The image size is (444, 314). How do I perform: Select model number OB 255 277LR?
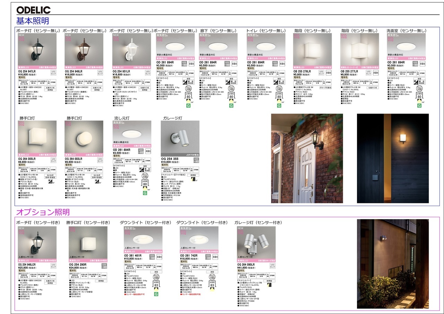pyautogui.click(x=350, y=71)
